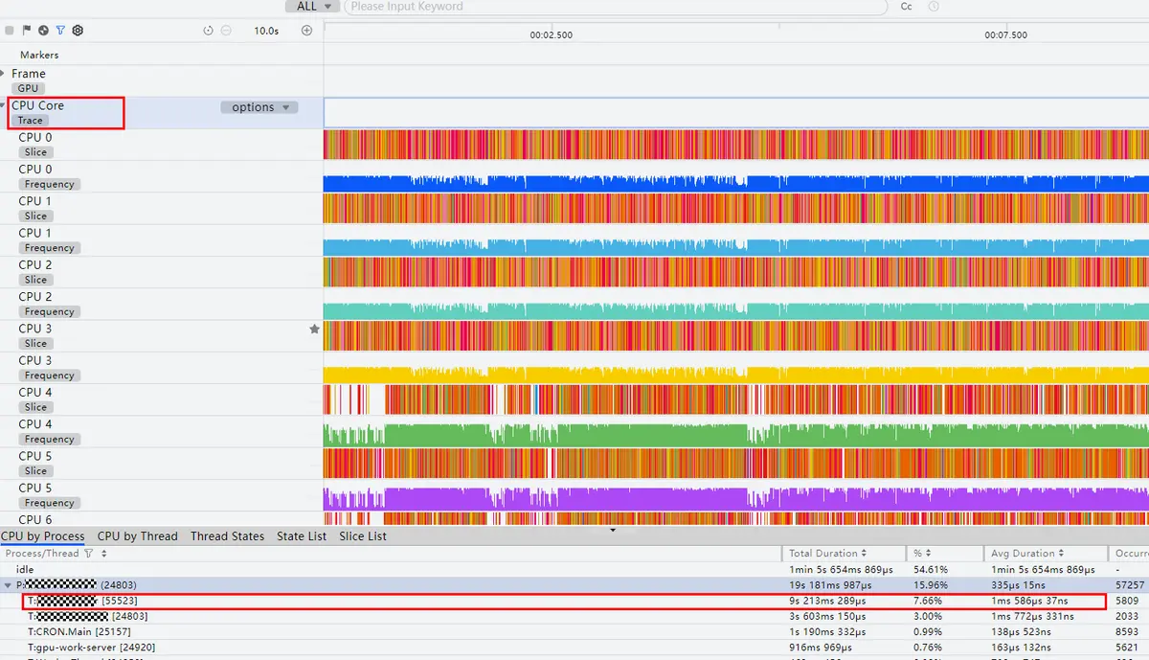Click the 00:02.500 time ruler mark
1149x660 pixels.
(552, 35)
